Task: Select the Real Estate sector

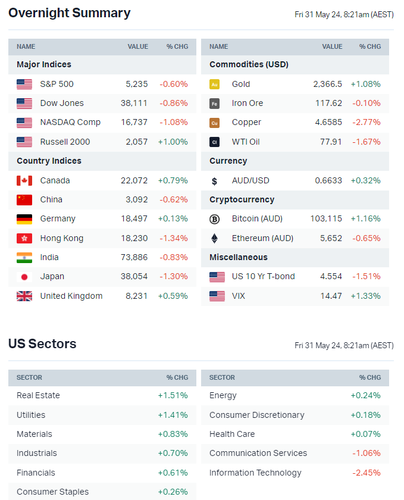Action: coord(38,395)
